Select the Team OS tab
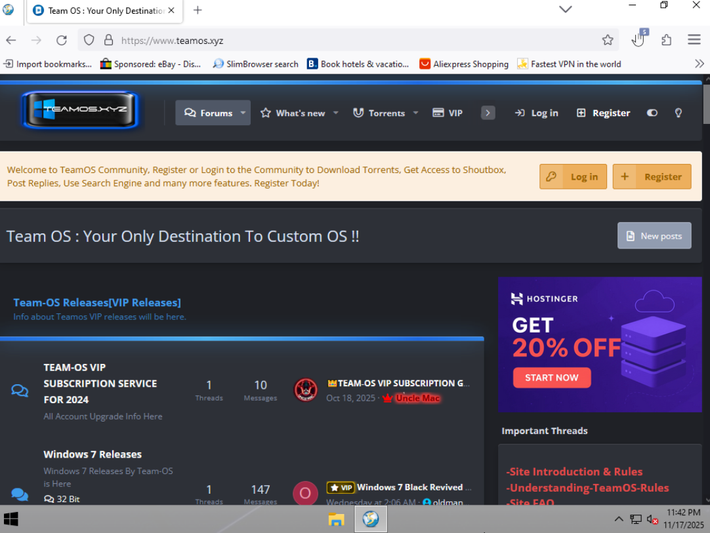This screenshot has height=533, width=710. (x=104, y=11)
